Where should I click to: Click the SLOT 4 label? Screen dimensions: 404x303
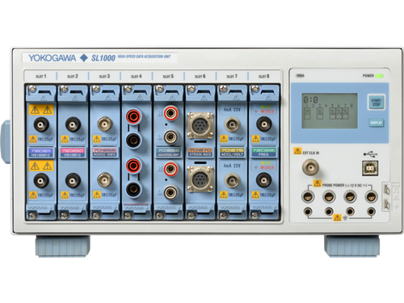point(137,77)
